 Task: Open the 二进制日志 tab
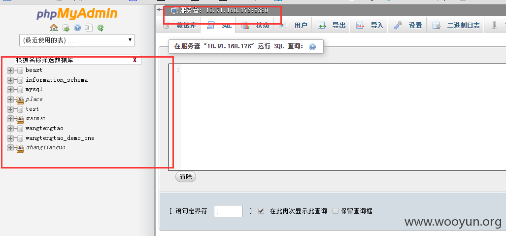pos(455,26)
